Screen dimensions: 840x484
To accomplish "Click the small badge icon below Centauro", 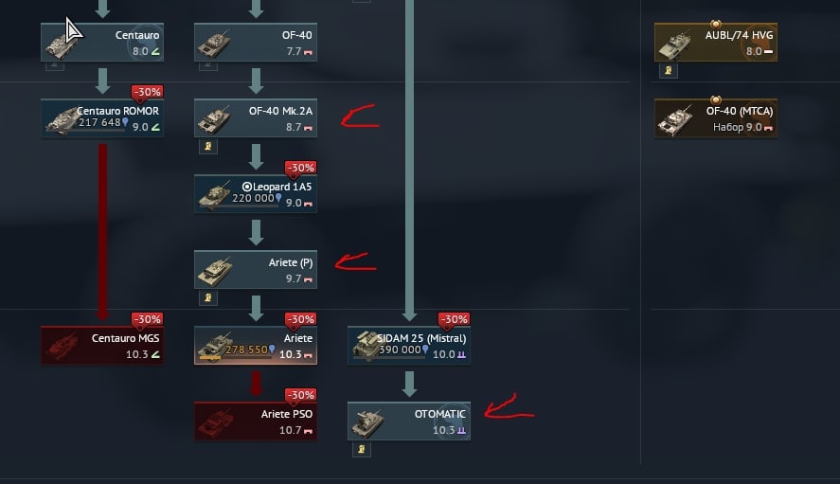I will coord(55,66).
